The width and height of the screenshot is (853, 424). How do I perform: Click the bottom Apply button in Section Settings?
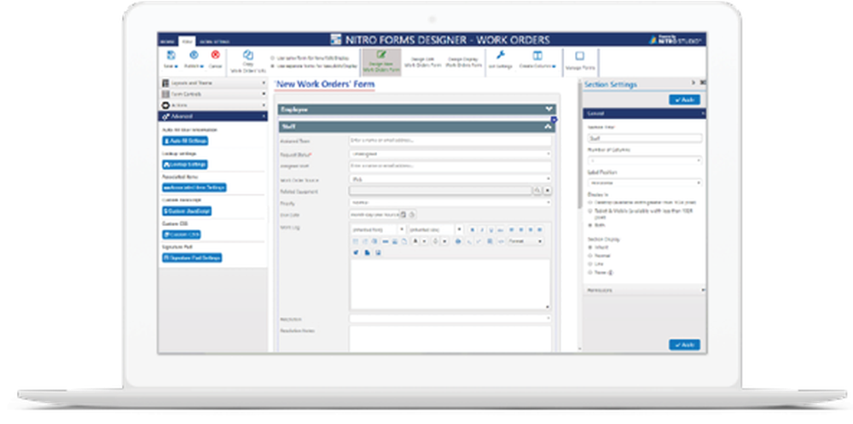point(684,345)
